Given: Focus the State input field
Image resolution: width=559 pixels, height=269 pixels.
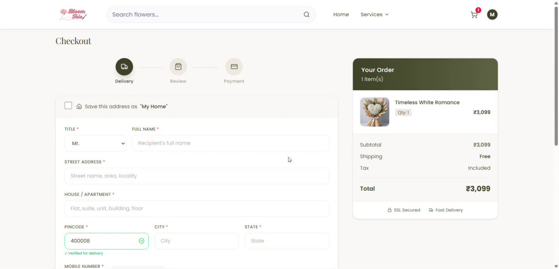Looking at the screenshot, I should [x=287, y=241].
